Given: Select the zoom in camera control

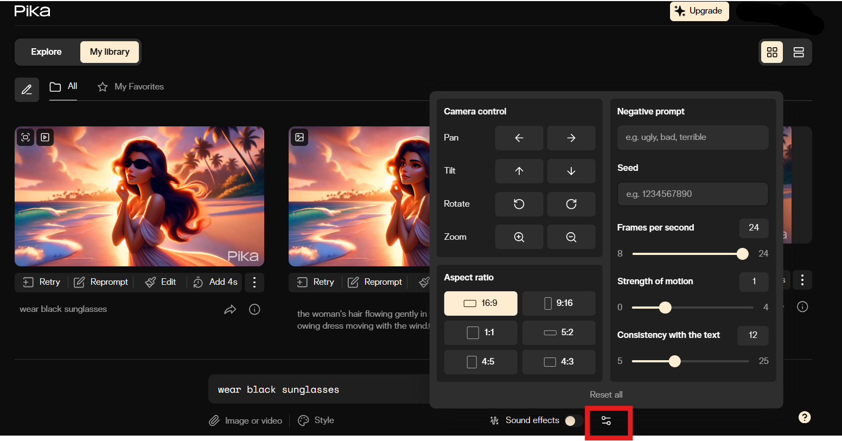Looking at the screenshot, I should pyautogui.click(x=519, y=237).
